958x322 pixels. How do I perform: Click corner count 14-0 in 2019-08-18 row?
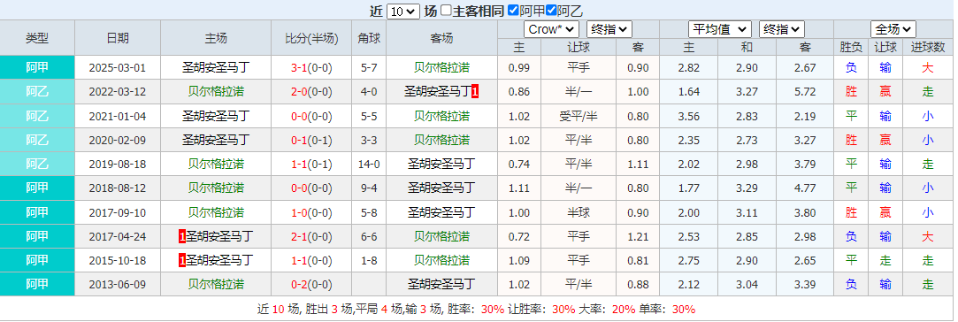(x=369, y=165)
